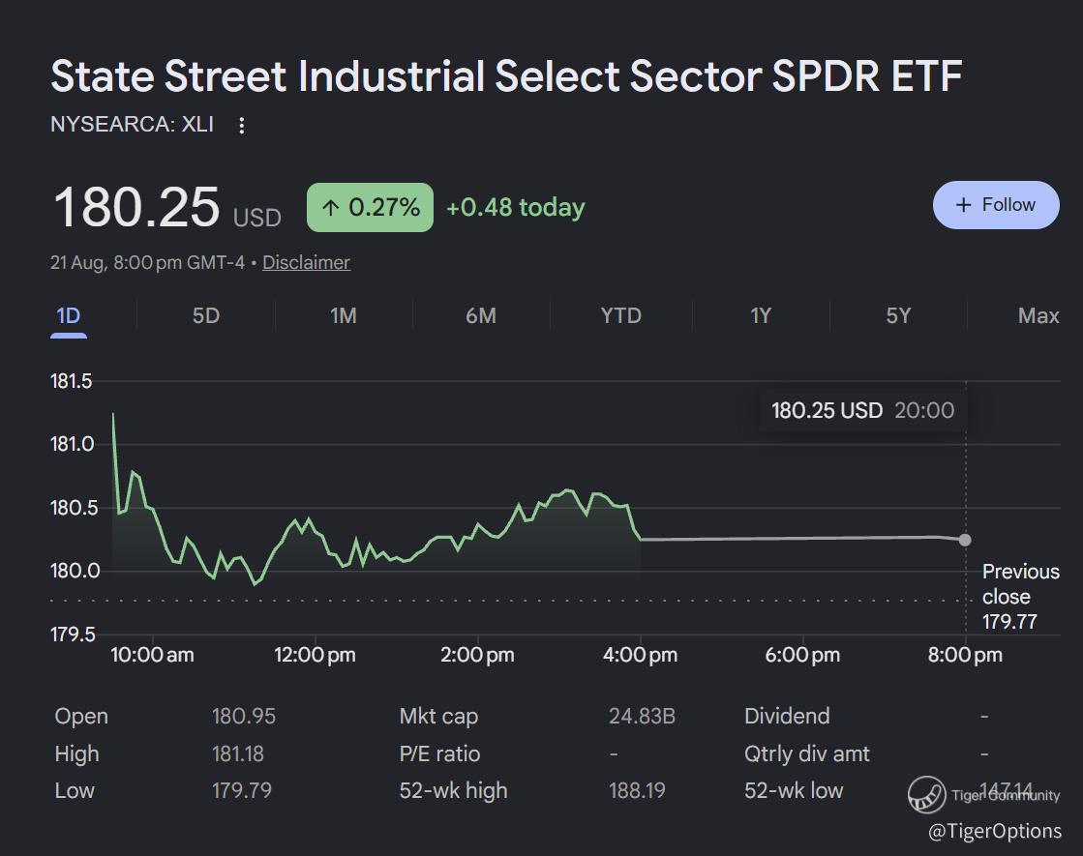Switch to the 1M chart range
The width and height of the screenshot is (1083, 856).
[x=344, y=316]
